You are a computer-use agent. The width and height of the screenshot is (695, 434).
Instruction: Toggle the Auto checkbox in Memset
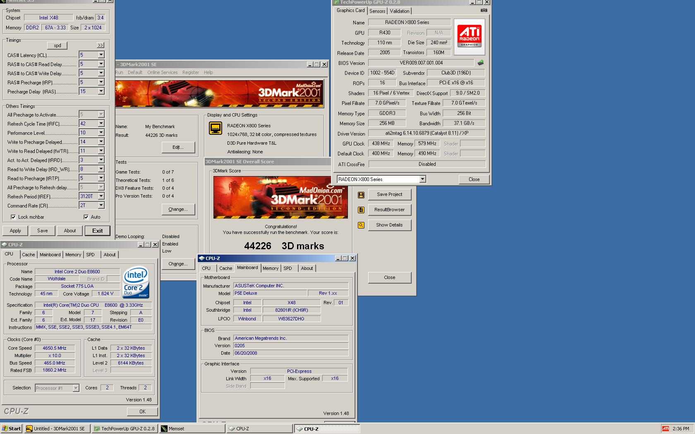point(86,217)
